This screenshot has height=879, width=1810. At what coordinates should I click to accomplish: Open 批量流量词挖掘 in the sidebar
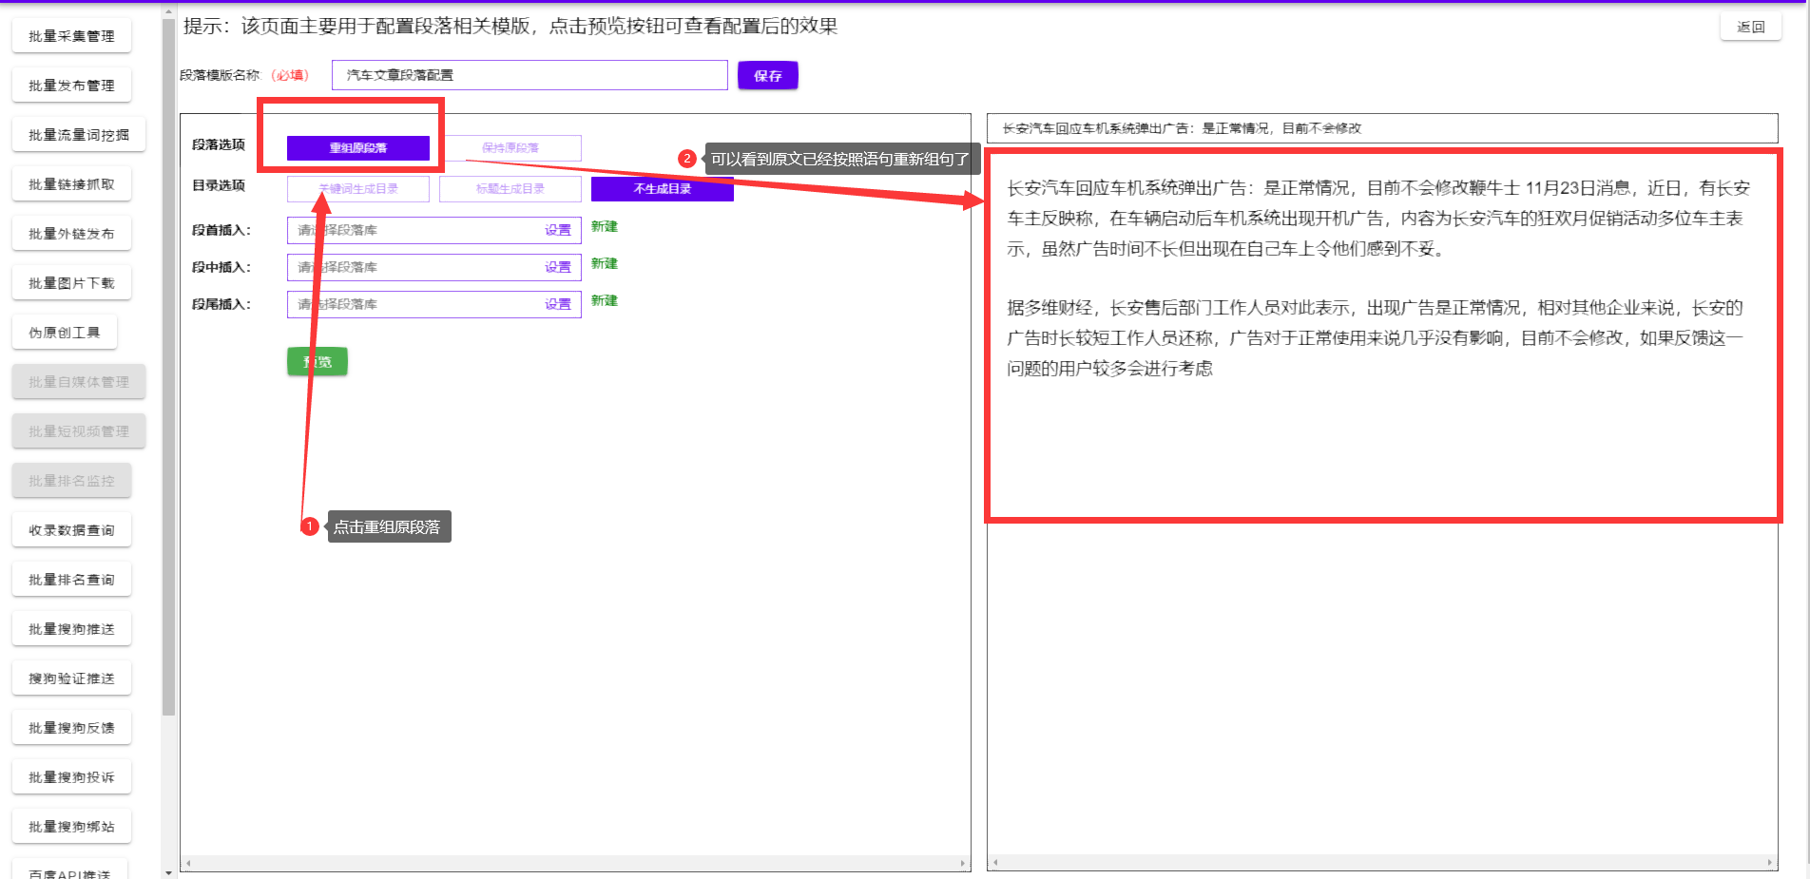click(x=79, y=135)
